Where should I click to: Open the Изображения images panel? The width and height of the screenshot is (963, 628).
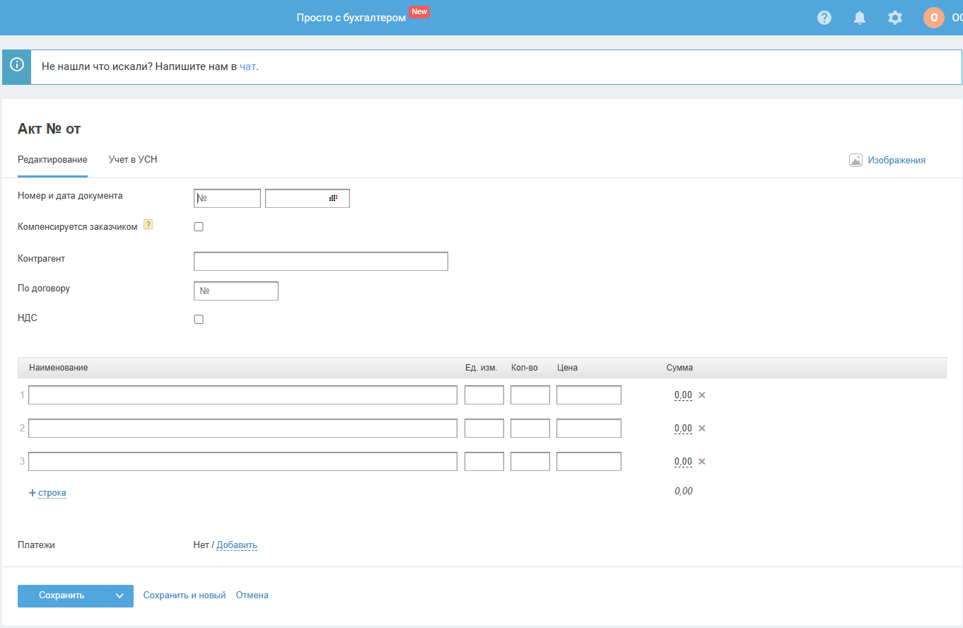click(x=888, y=161)
